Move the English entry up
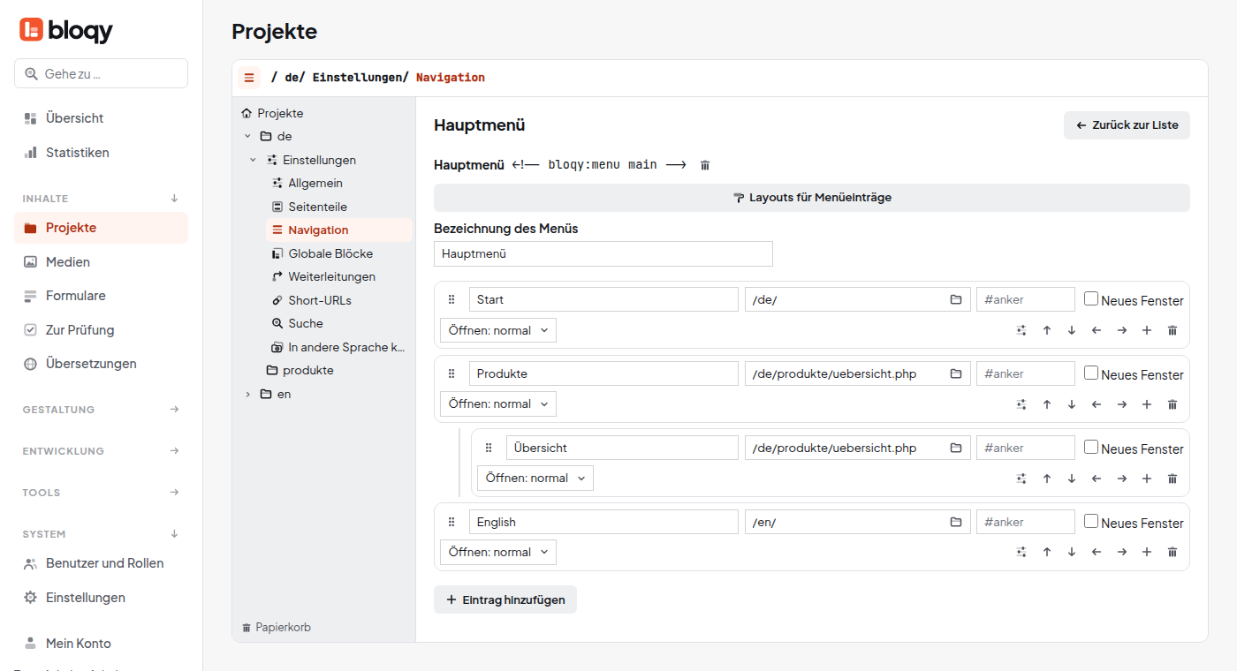Viewport: 1237px width, 671px height. point(1047,552)
